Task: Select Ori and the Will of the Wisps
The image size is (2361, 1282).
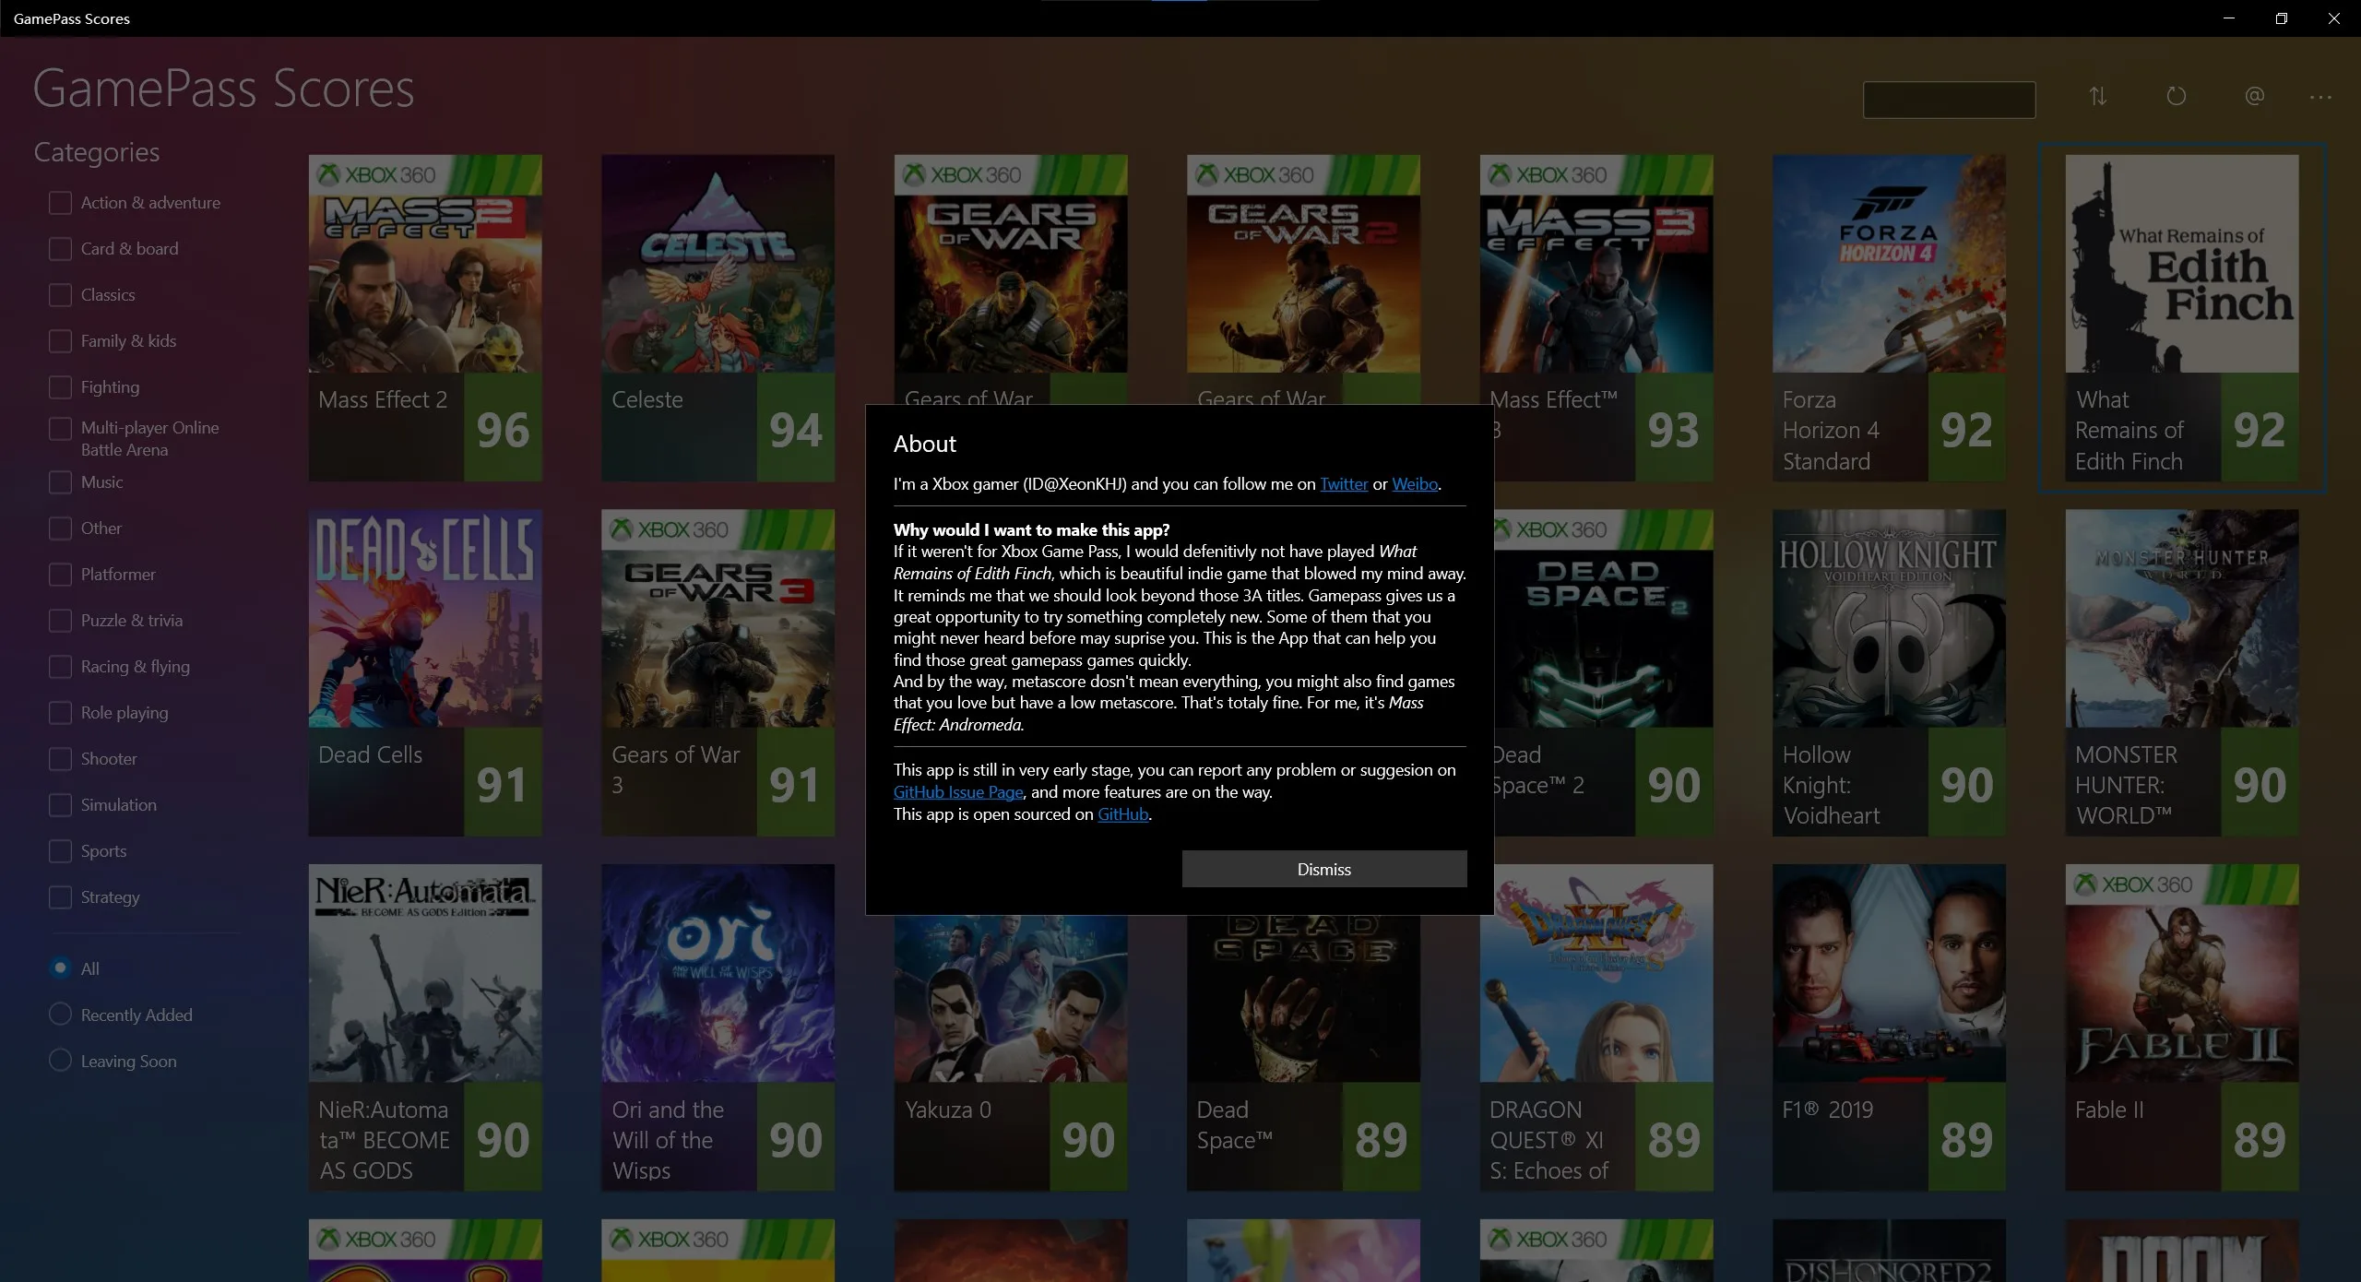Action: [718, 1027]
